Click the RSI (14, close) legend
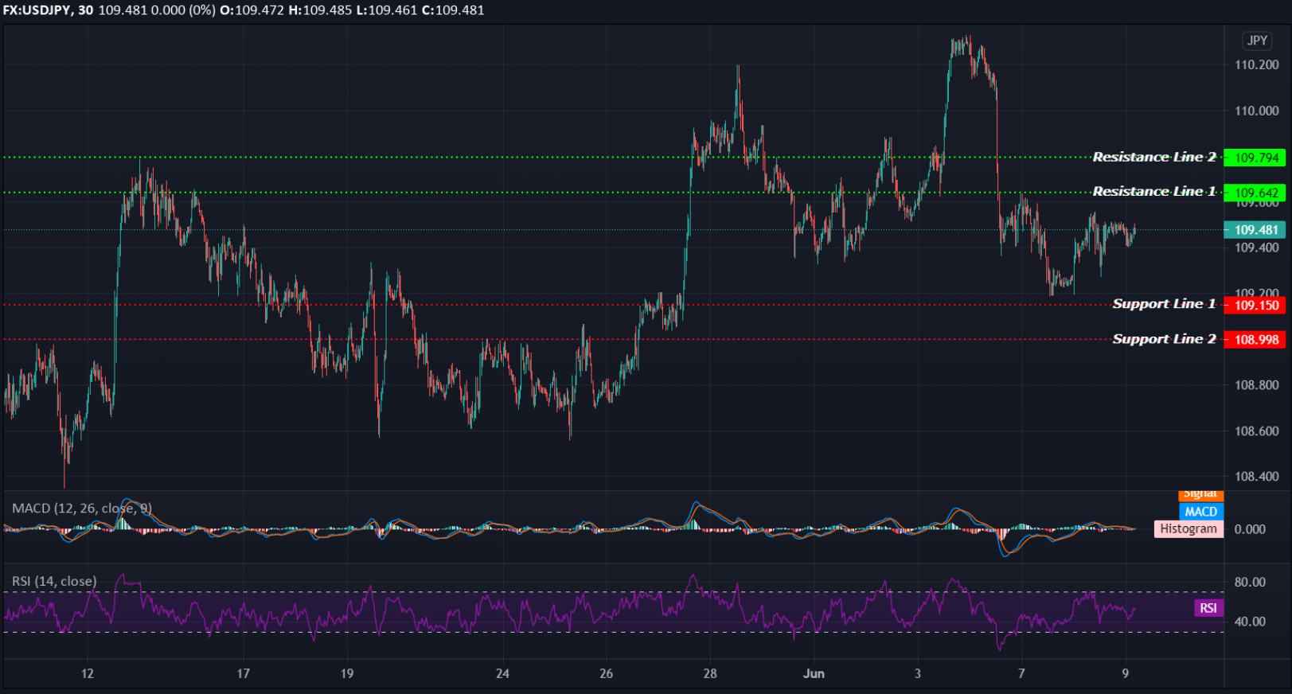This screenshot has width=1292, height=694. click(54, 581)
